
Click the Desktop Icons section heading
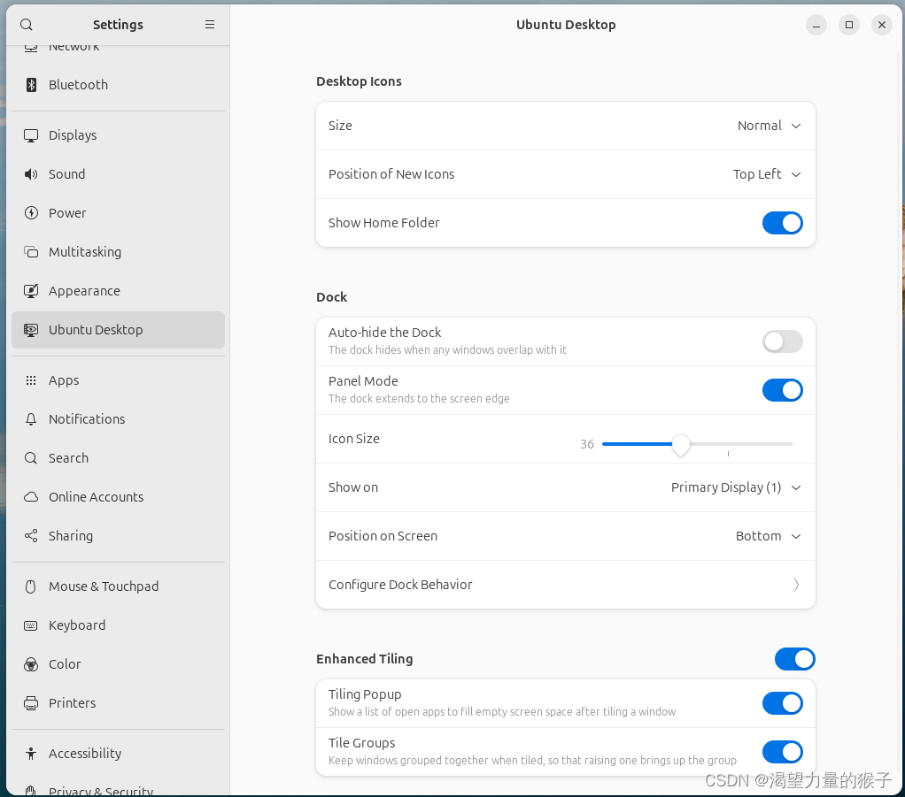pyautogui.click(x=359, y=81)
